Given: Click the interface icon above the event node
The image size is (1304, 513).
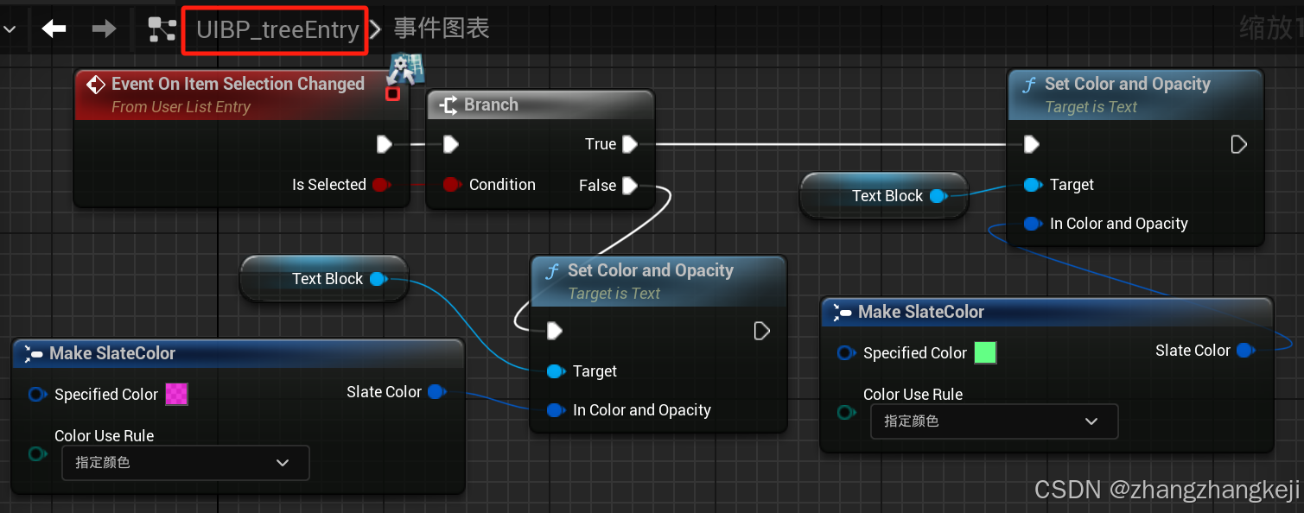Looking at the screenshot, I should [406, 70].
